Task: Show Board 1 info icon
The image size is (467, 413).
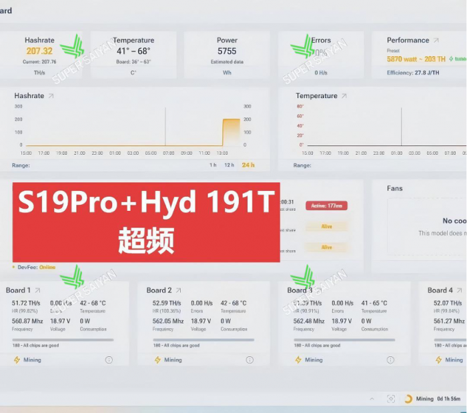Action: click(109, 360)
